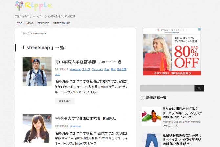Click the 青学 tag link

113,69
